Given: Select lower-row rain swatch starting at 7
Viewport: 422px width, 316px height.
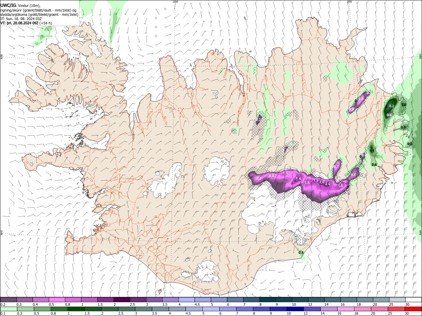Looking at the screenshot, I should click(245, 309).
